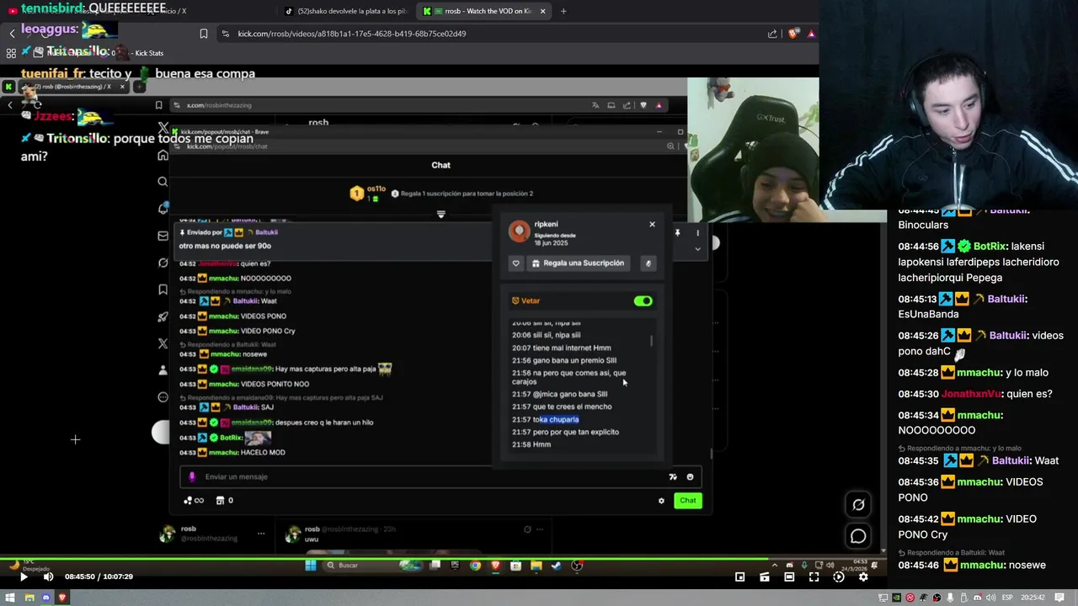Open File Explorer on bottom taskbar
The height and width of the screenshot is (606, 1078).
point(29,598)
